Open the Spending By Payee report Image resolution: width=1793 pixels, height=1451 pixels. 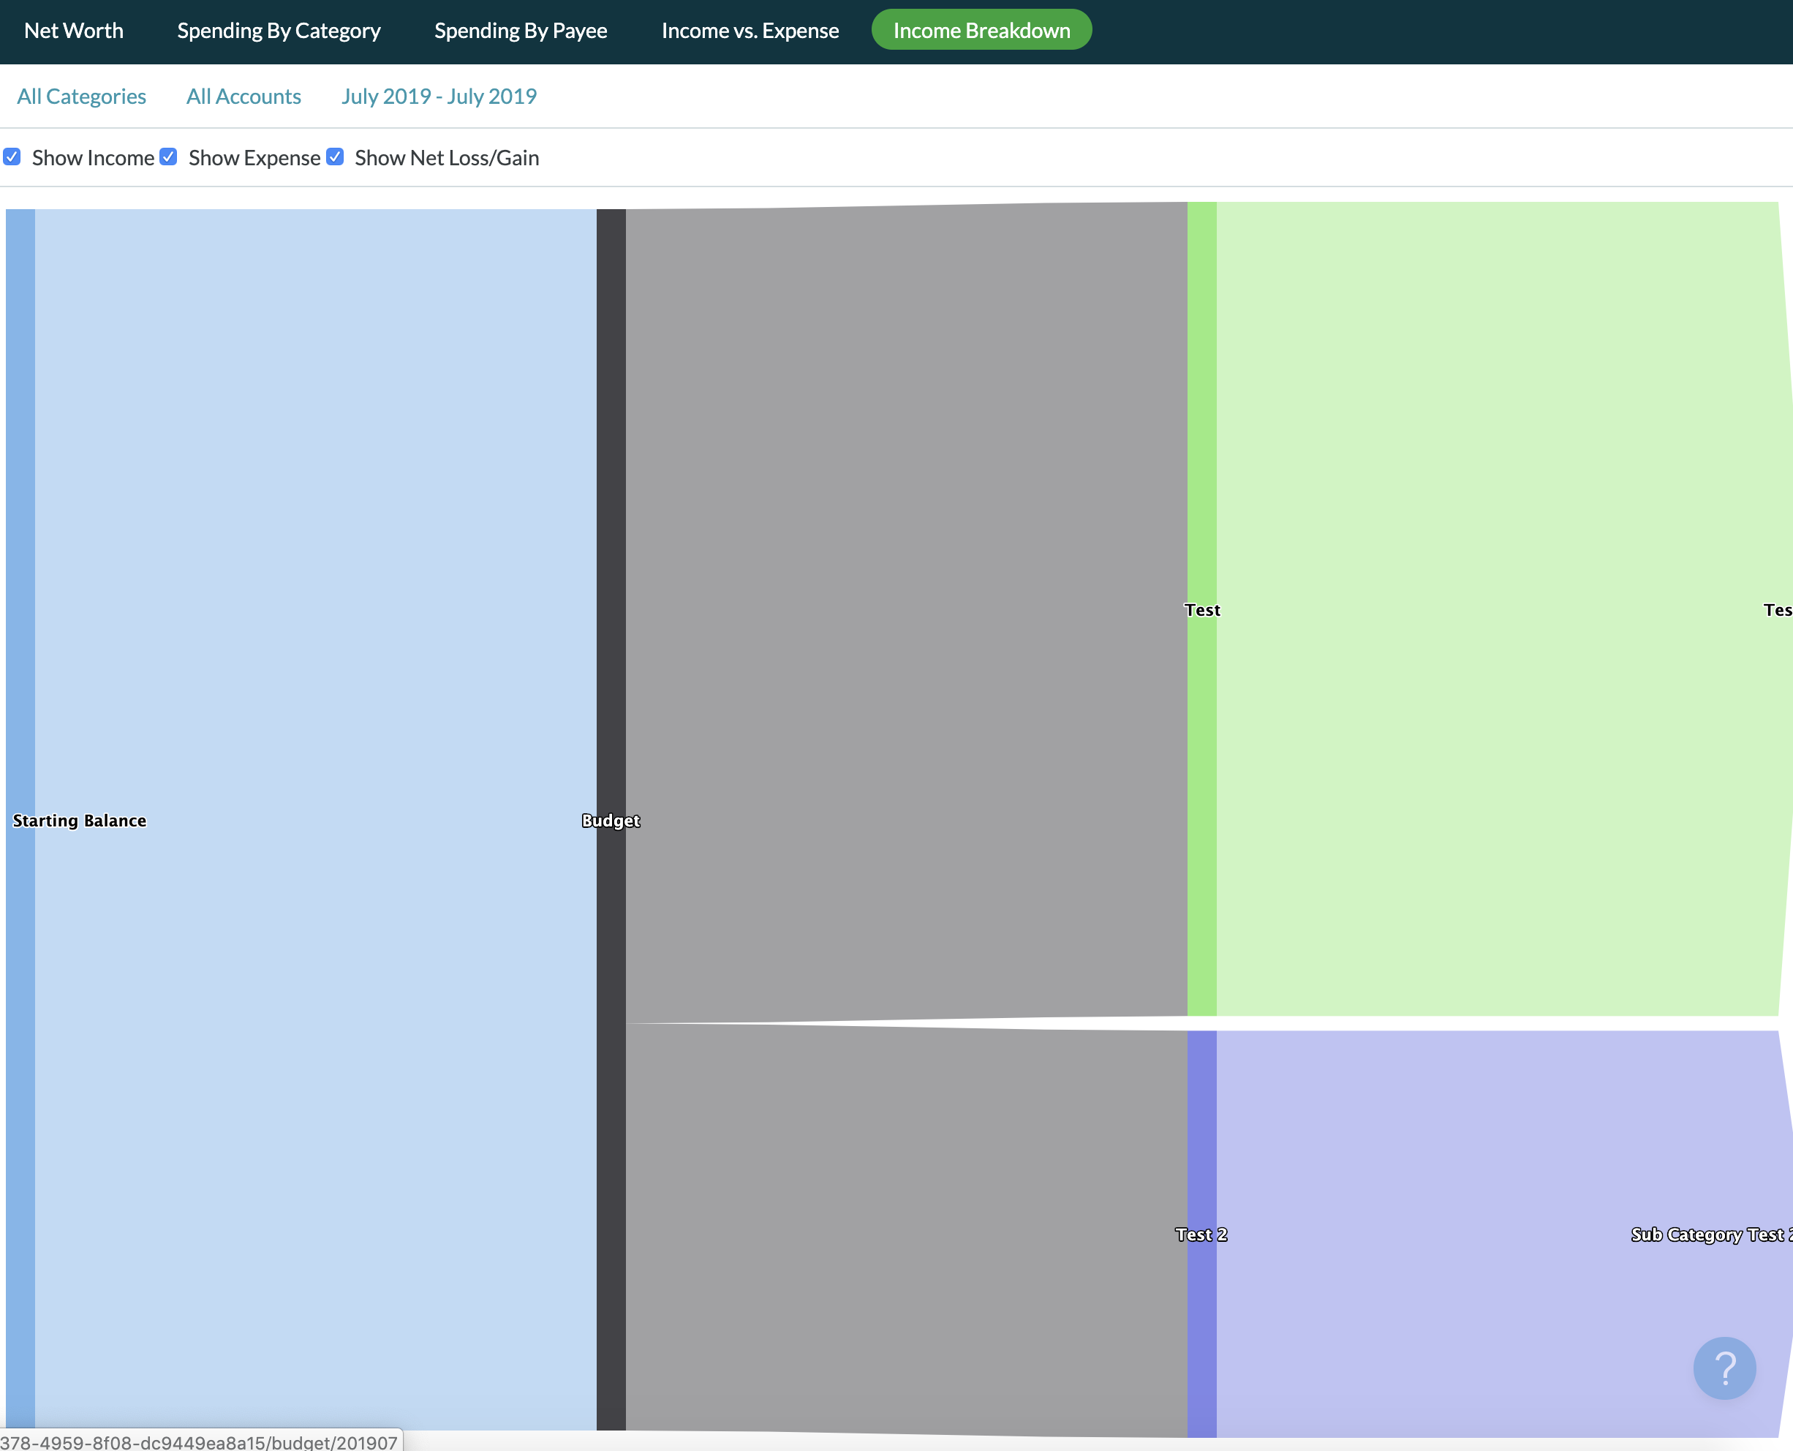[x=521, y=31]
